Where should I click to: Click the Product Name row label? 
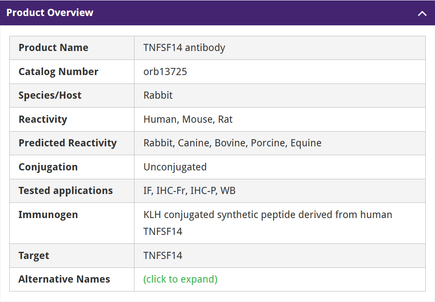point(54,48)
